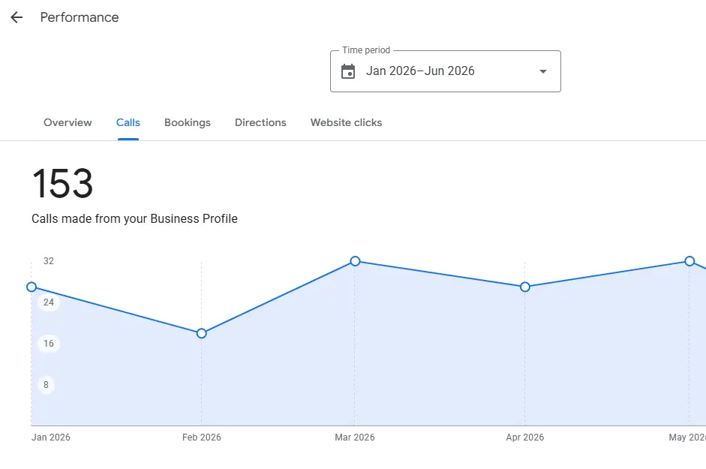Select the Apr 2026 data point
Screen dimensions: 706x469
coord(525,287)
